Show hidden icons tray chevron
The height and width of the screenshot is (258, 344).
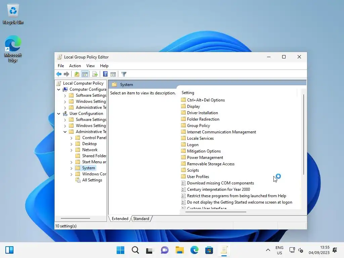coord(268,250)
